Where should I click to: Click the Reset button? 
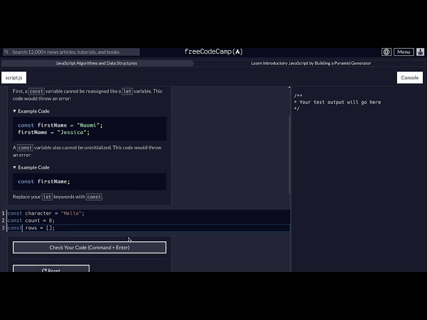pos(51,269)
